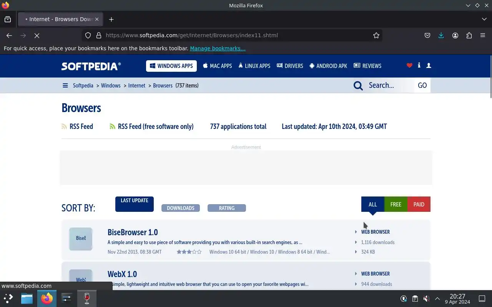This screenshot has width=492, height=307.
Task: Click the Manage bookmarks link
Action: (218, 48)
